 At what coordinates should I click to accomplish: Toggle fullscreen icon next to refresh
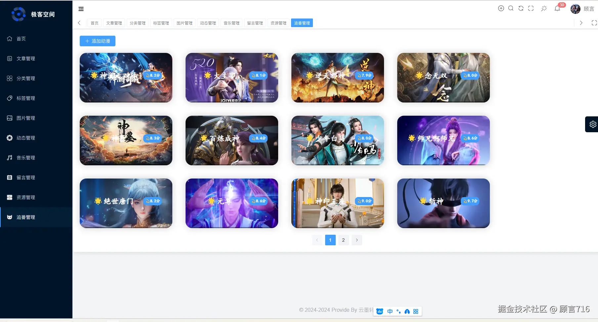tap(531, 8)
